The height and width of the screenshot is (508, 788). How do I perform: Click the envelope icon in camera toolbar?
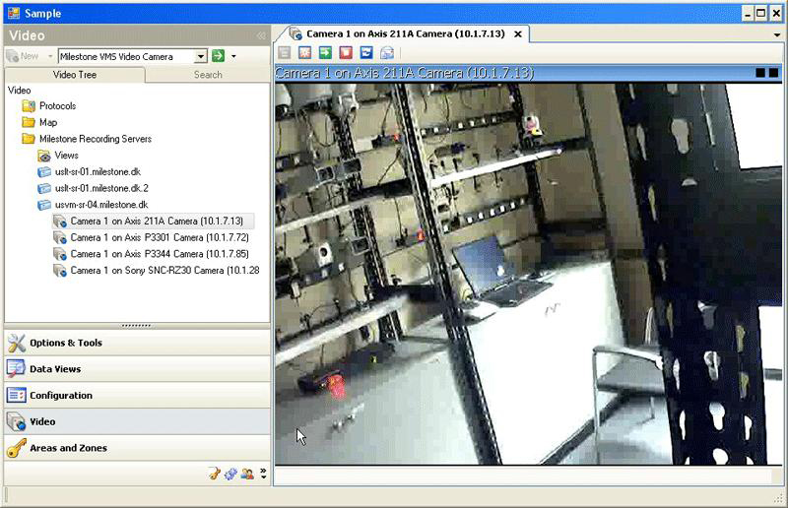pyautogui.click(x=386, y=53)
